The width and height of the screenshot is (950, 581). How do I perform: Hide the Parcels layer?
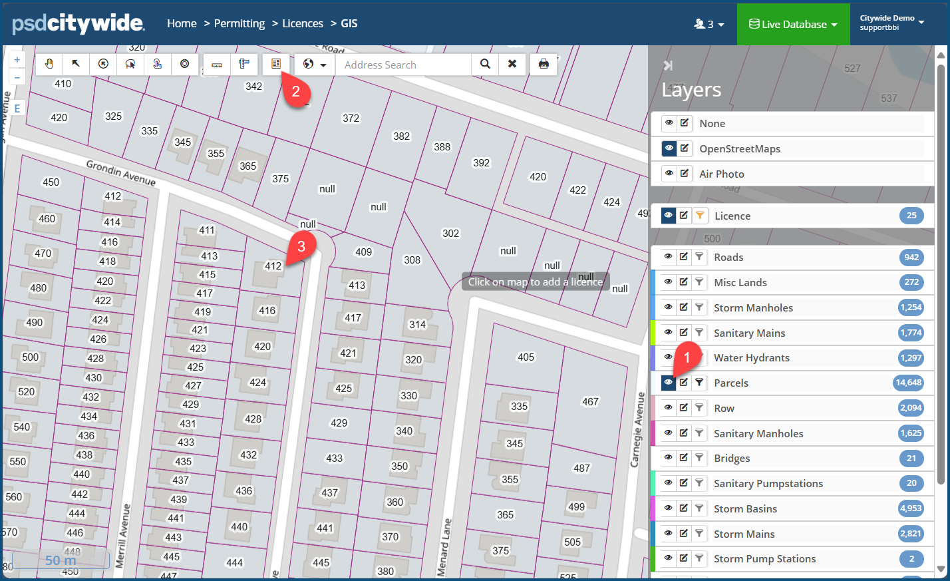(x=669, y=383)
